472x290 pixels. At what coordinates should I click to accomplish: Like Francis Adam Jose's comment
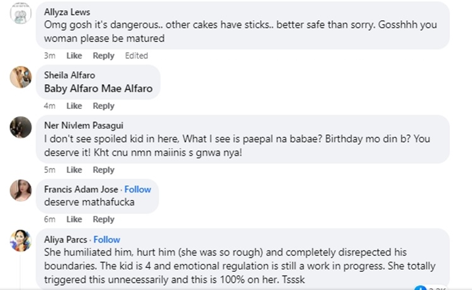(74, 220)
